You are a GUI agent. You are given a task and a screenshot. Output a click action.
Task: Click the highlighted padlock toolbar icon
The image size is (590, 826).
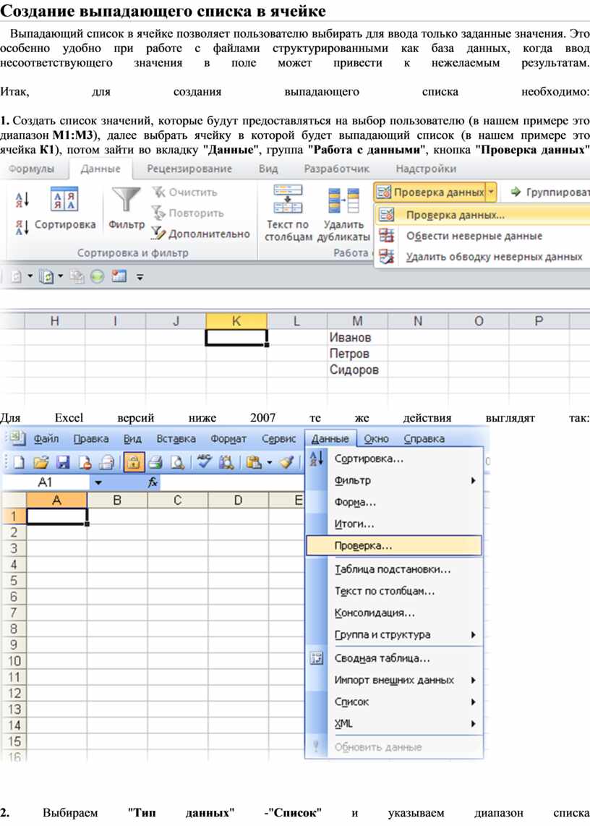coord(134,462)
